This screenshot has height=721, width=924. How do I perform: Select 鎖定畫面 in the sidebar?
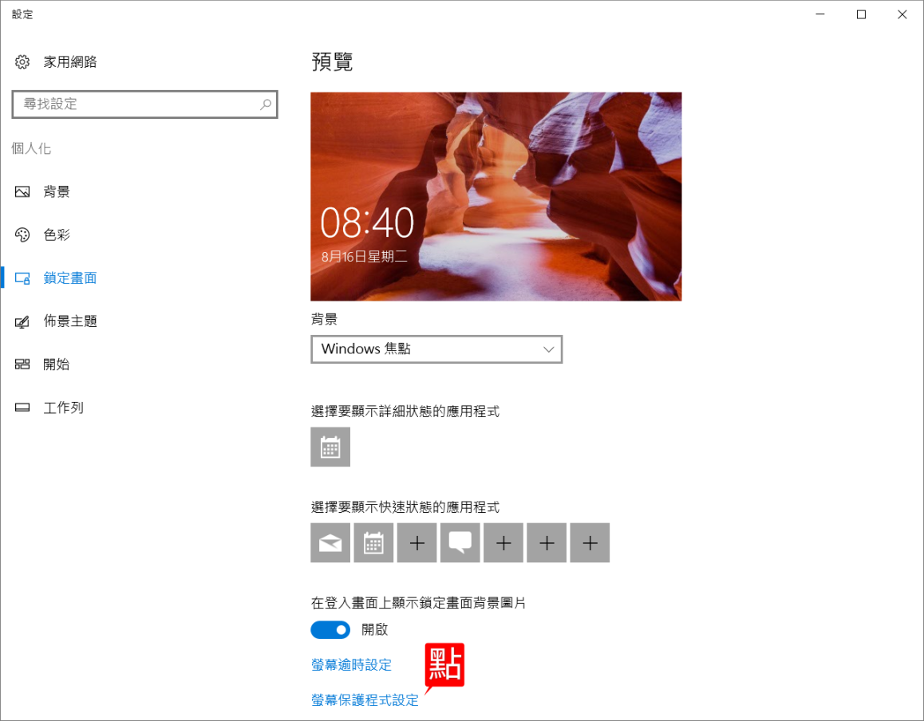pyautogui.click(x=70, y=278)
